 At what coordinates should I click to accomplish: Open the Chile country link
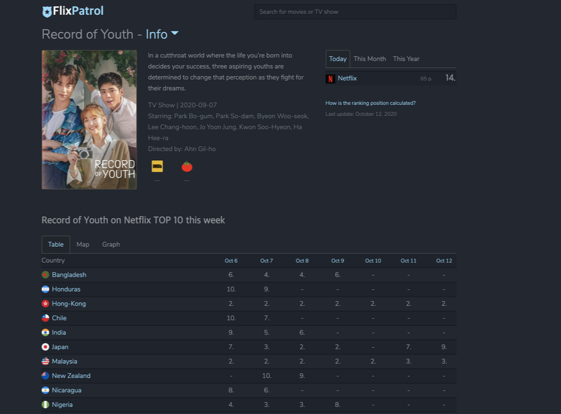[59, 318]
